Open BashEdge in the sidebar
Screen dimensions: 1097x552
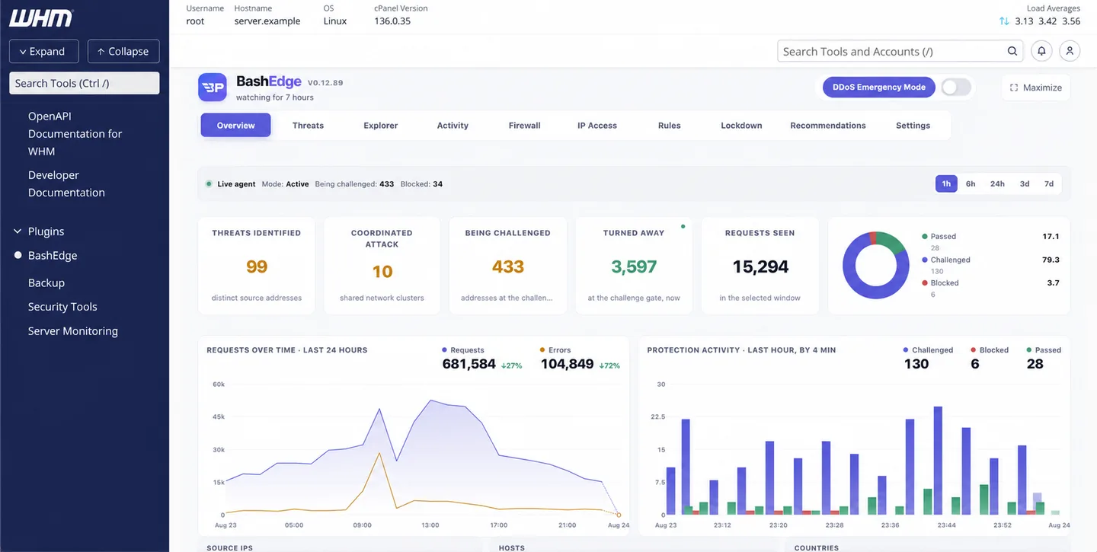coord(53,255)
